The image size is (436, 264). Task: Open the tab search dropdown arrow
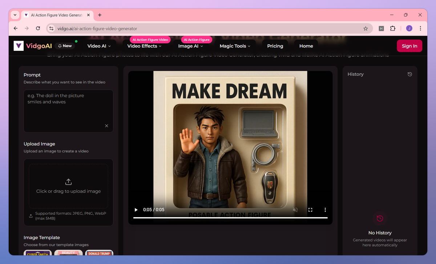15,15
